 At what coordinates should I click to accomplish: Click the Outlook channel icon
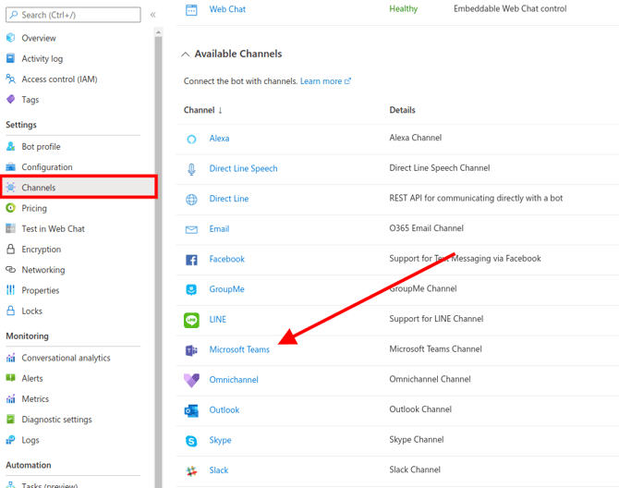pos(191,410)
